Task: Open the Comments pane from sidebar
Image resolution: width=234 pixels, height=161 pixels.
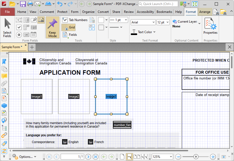Action: 4,76
